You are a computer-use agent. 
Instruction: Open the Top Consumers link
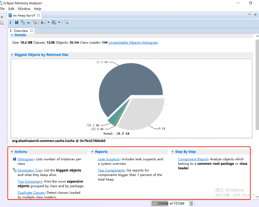pyautogui.click(x=30, y=181)
